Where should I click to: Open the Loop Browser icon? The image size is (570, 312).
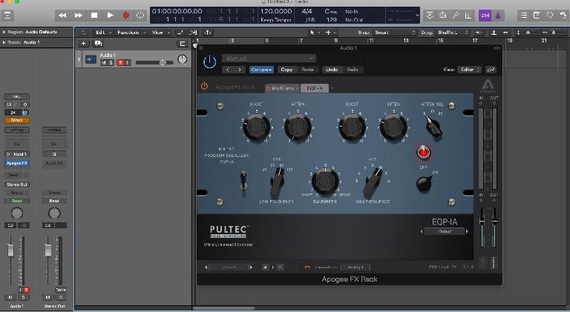click(550, 16)
